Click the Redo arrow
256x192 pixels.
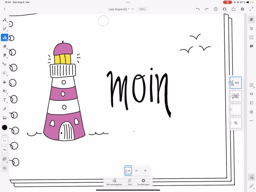pos(207,9)
